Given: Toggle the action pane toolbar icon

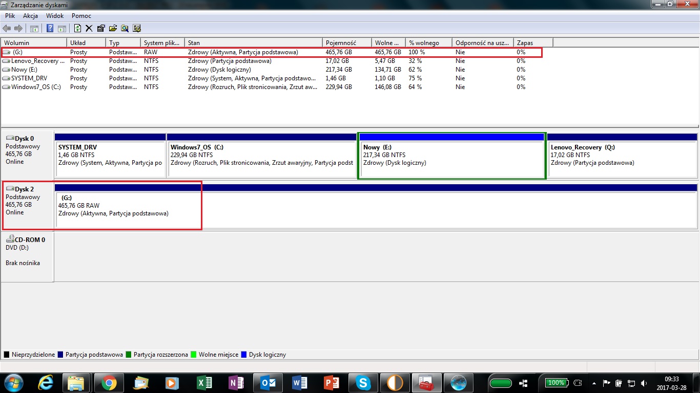Looking at the screenshot, I should pyautogui.click(x=61, y=28).
